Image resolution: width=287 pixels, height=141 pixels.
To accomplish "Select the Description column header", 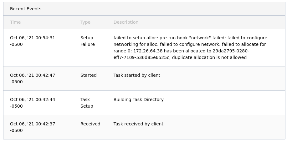I will pos(126,22).
